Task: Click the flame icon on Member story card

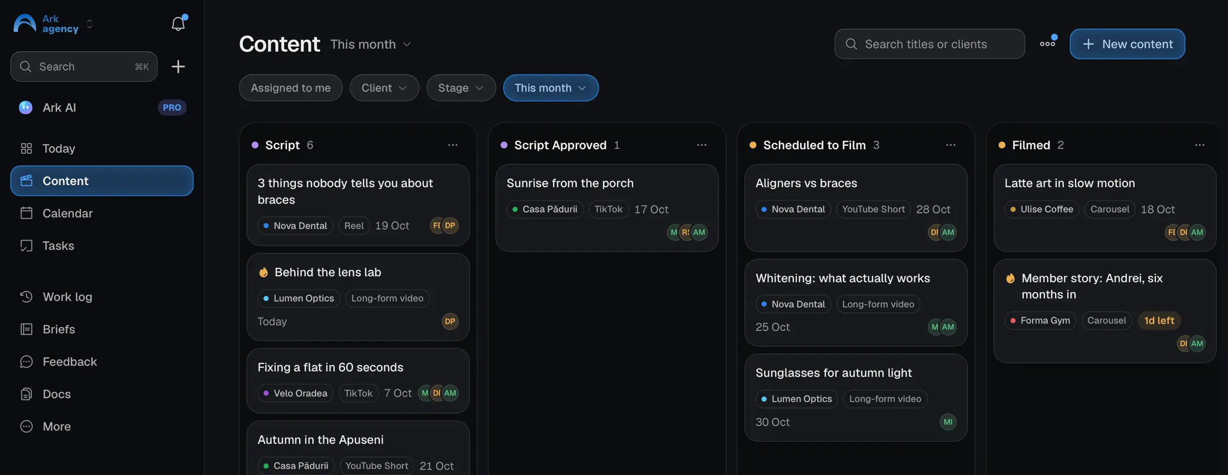Action: pyautogui.click(x=1011, y=278)
